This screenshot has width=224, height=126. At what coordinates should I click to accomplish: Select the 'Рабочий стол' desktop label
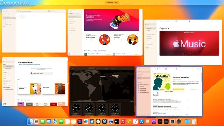click(x=112, y=2)
